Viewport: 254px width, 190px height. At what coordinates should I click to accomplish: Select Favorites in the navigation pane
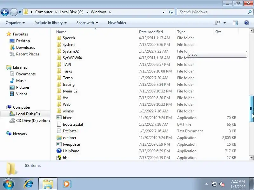click(x=20, y=34)
